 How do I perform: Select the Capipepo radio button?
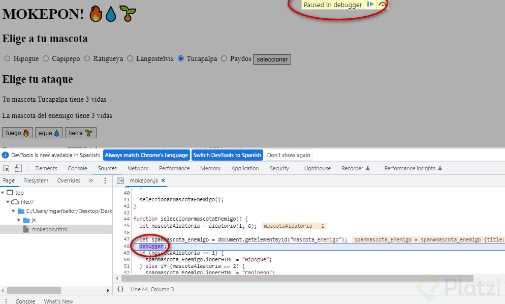click(46, 58)
